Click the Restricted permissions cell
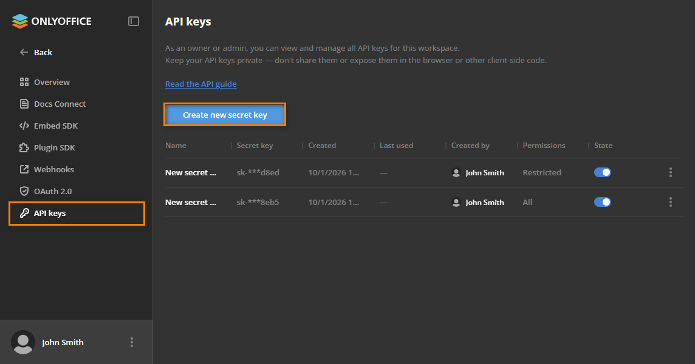 point(542,172)
